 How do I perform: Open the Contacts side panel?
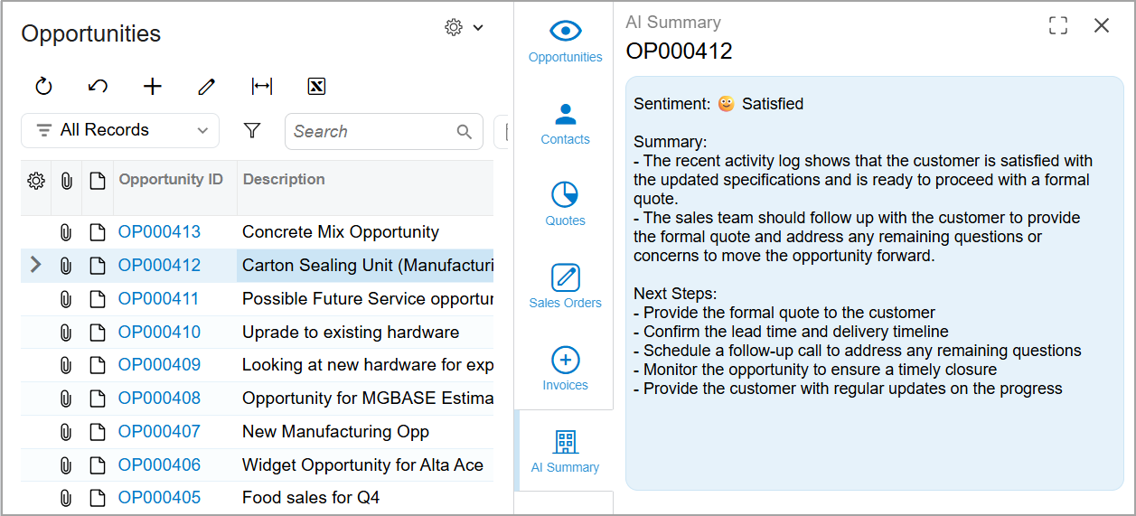[565, 122]
